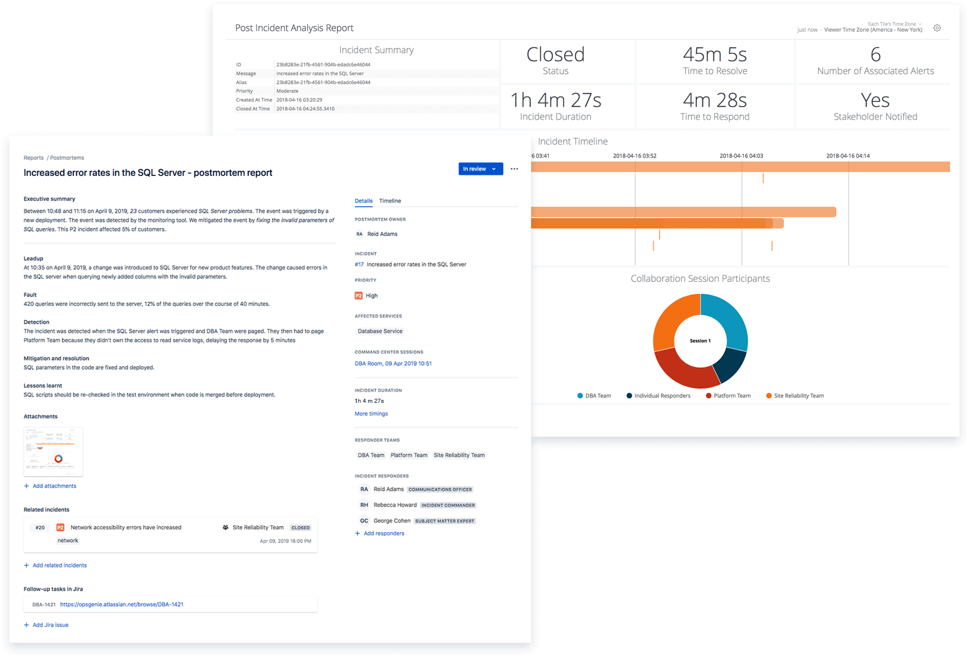
Task: Click the team icon next to Site Reliability Team
Action: [225, 527]
